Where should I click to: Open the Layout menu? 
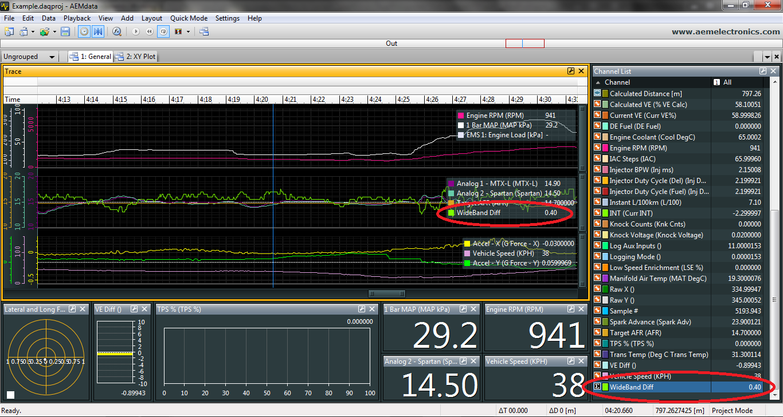[152, 18]
